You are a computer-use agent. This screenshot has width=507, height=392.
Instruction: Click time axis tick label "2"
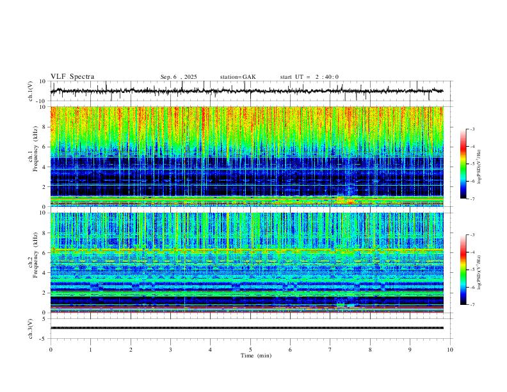pos(131,350)
